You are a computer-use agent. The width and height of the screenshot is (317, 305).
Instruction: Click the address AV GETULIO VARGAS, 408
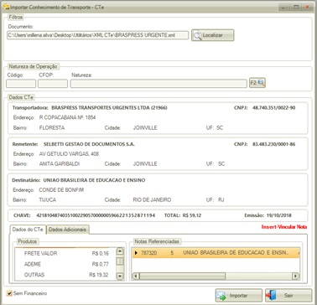coord(69,154)
